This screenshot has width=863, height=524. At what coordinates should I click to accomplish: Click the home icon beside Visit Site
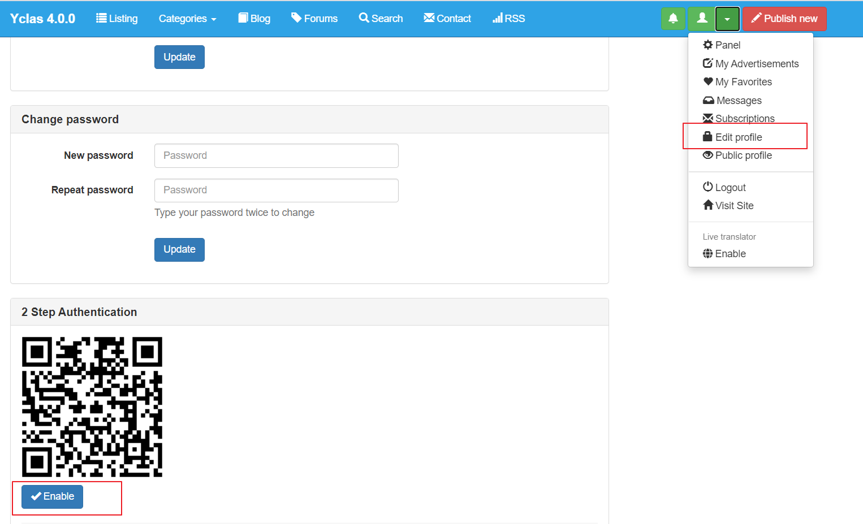click(x=708, y=205)
